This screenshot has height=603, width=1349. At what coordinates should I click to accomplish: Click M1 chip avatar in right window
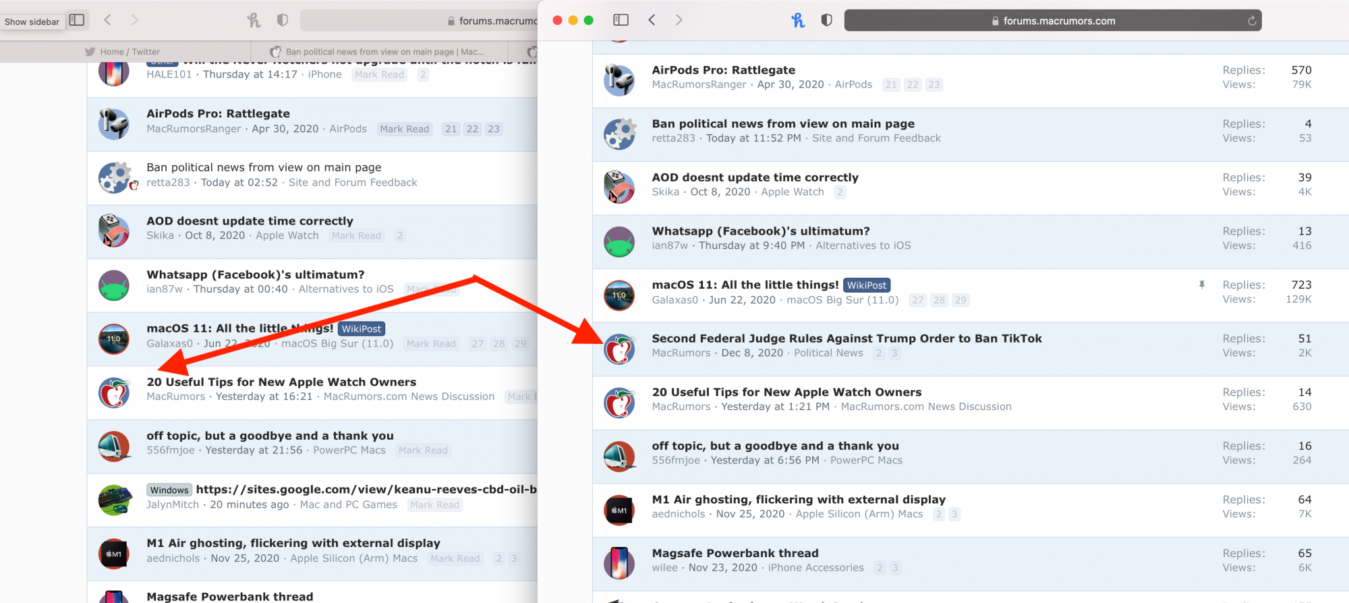[x=619, y=511]
